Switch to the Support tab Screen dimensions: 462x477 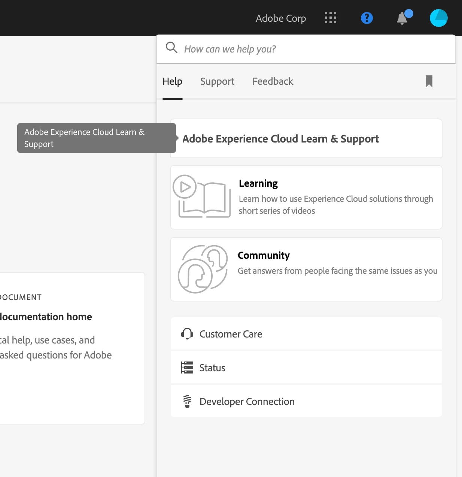217,81
